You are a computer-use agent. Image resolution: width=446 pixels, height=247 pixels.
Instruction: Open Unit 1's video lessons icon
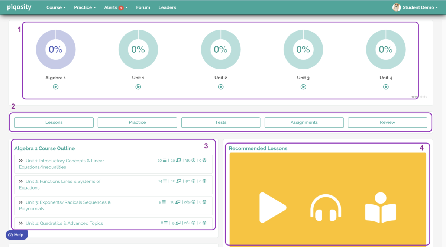coord(178,160)
